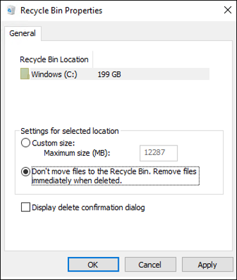
Task: Click the 199 GB space value
Action: pyautogui.click(x=109, y=74)
